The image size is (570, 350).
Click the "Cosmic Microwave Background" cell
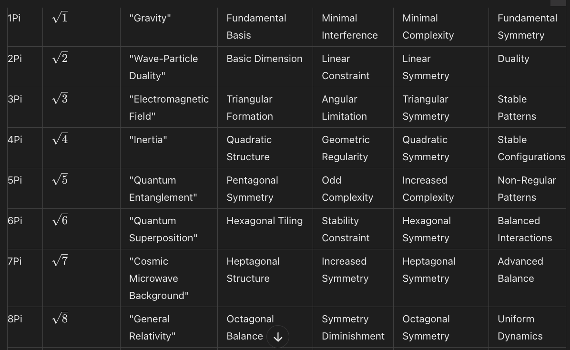tap(159, 278)
